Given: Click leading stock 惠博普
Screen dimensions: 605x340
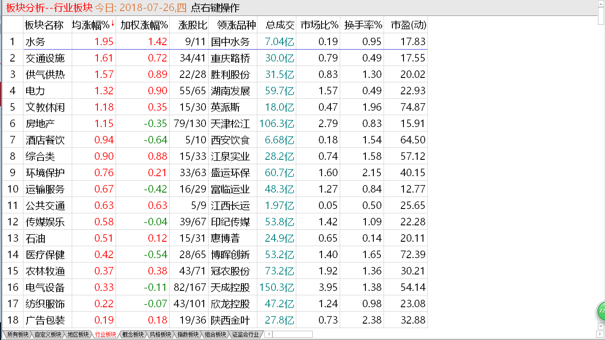Looking at the screenshot, I should point(225,238).
